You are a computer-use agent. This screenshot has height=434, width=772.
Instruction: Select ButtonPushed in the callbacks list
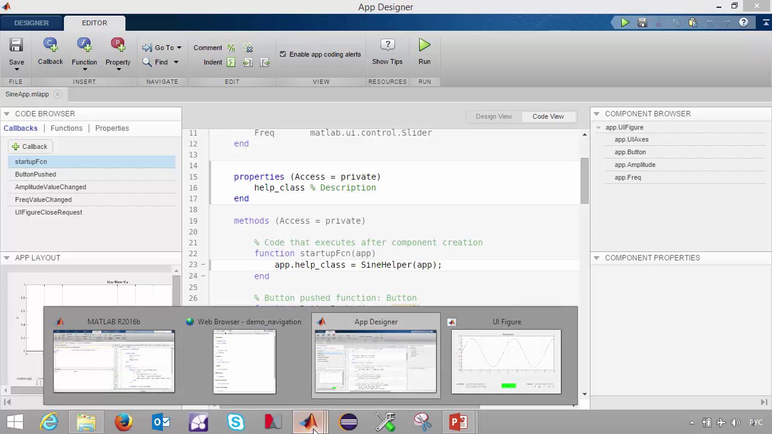(36, 174)
